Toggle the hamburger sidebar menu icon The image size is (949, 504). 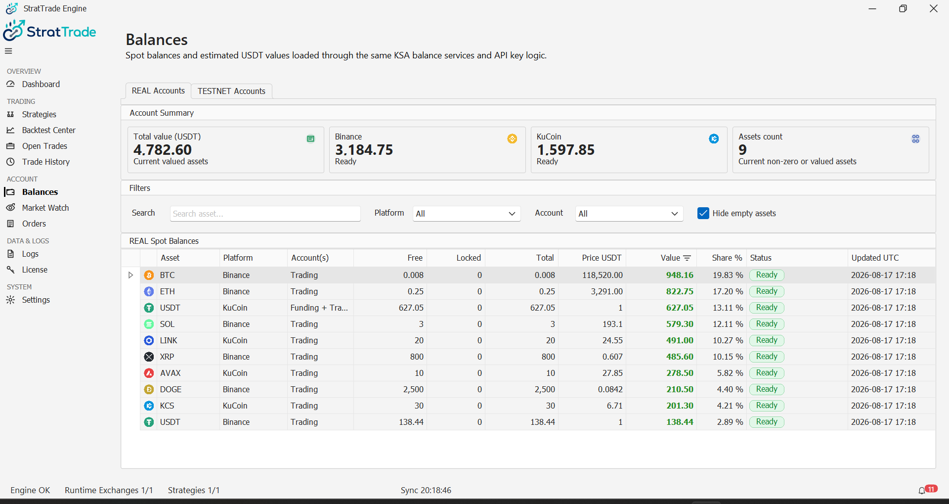coord(8,51)
